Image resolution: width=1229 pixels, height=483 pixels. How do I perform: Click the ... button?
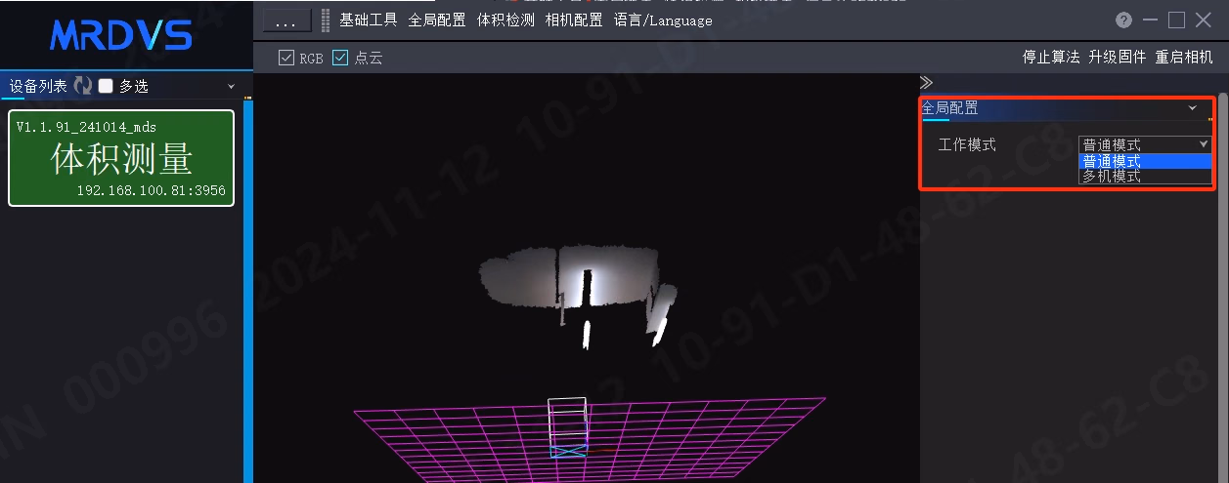pyautogui.click(x=286, y=20)
